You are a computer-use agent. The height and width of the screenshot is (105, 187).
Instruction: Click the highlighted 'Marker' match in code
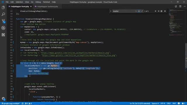click(x=54, y=66)
